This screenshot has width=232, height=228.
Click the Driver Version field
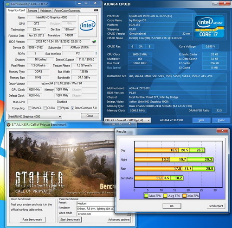click(62, 83)
